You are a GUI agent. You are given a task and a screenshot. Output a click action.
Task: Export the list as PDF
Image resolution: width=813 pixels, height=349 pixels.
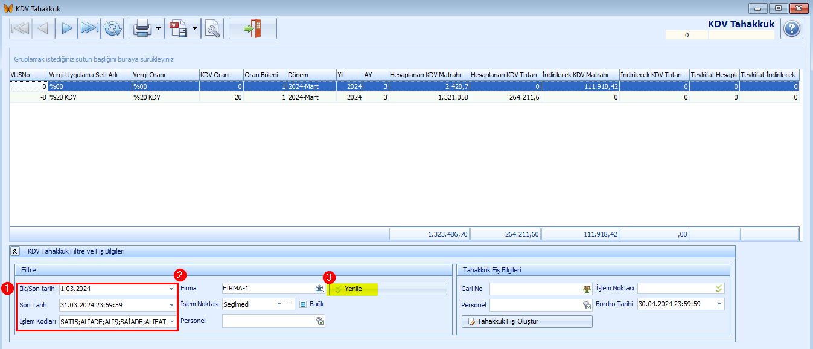(177, 28)
